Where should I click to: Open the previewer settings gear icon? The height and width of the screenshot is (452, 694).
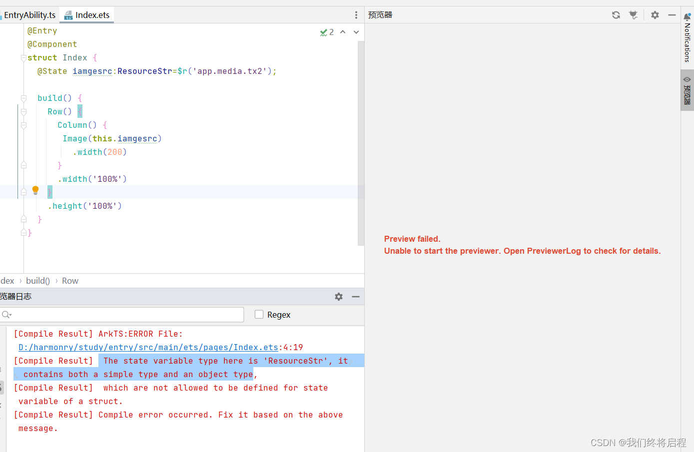(x=655, y=14)
